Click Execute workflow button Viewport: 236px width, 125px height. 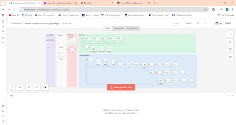point(121,87)
